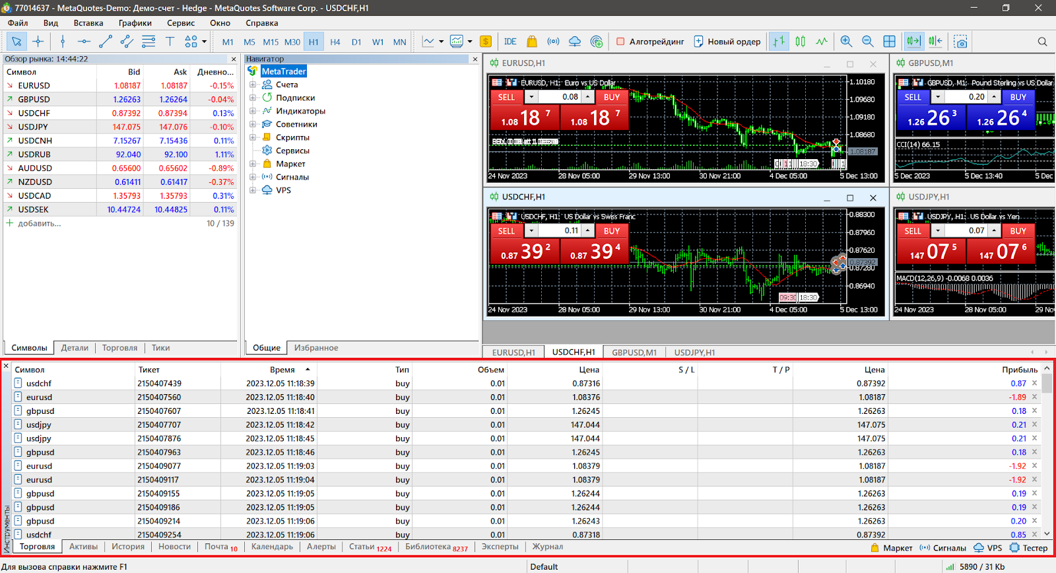
Task: Select the trendline drawing tool
Action: 105,42
